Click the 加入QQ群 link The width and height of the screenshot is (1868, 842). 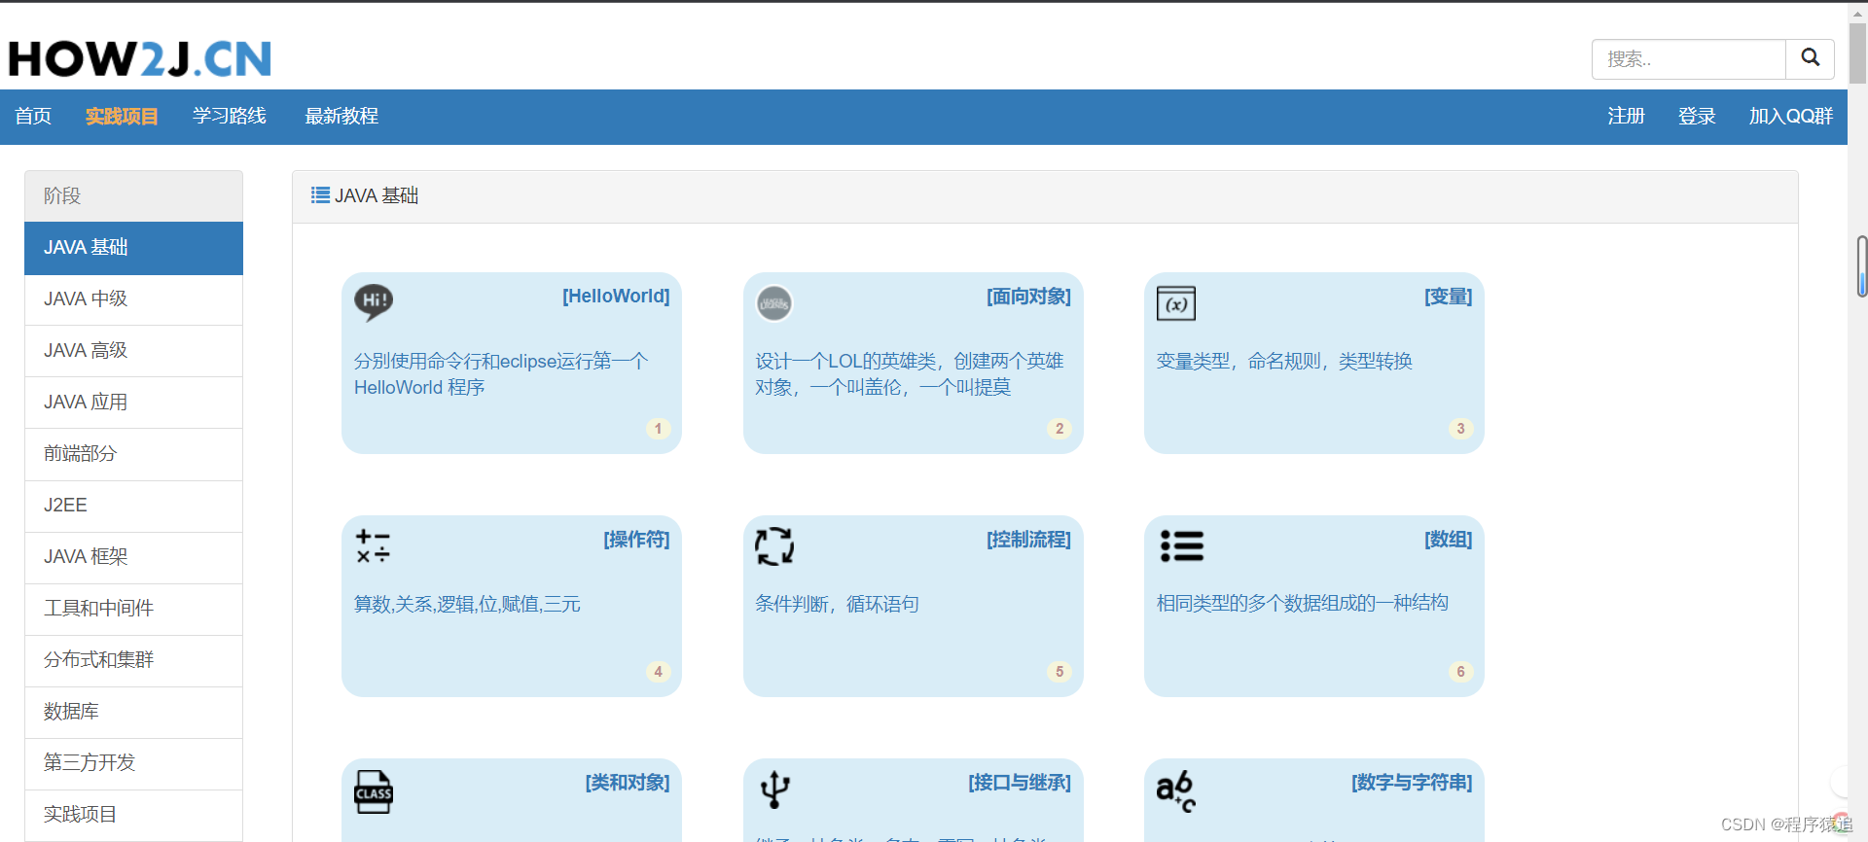(1791, 117)
